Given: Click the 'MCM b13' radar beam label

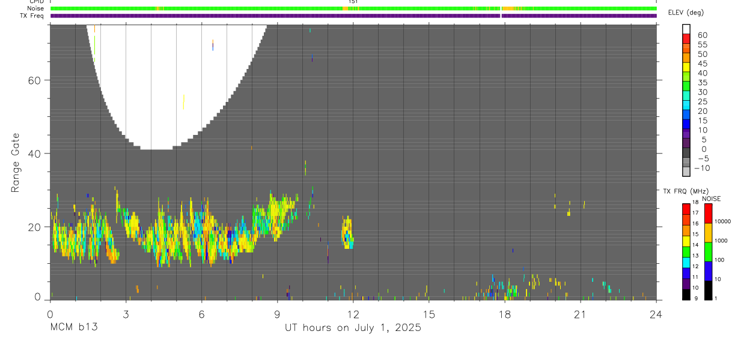Looking at the screenshot, I should (74, 328).
